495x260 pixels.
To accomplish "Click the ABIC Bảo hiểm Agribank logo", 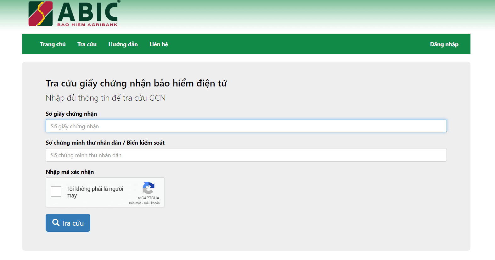I will click(75, 14).
